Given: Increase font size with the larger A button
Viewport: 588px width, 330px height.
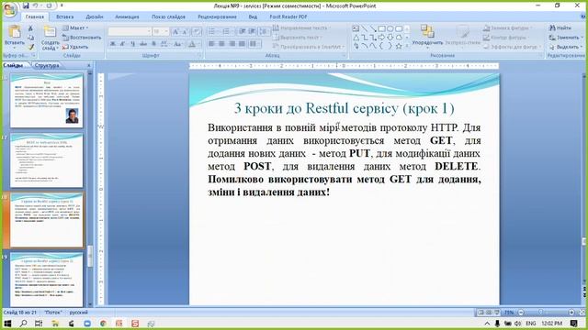Looking at the screenshot, I should coord(175,32).
